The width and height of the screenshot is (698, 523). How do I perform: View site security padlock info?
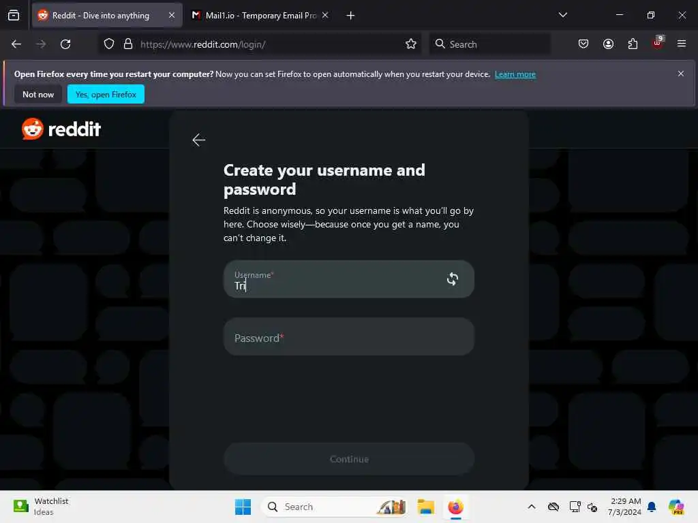[x=128, y=44]
